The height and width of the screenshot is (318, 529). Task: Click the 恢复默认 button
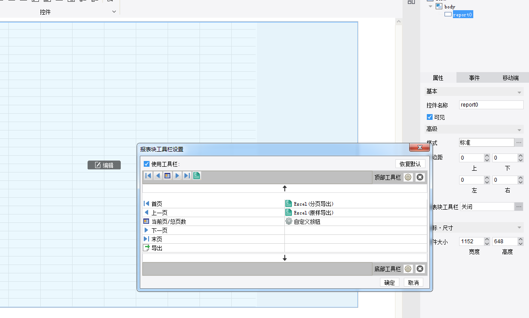point(410,164)
